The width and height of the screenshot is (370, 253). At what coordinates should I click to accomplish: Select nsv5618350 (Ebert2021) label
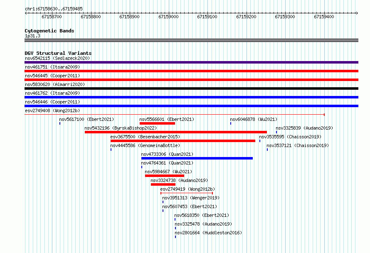pyautogui.click(x=202, y=215)
